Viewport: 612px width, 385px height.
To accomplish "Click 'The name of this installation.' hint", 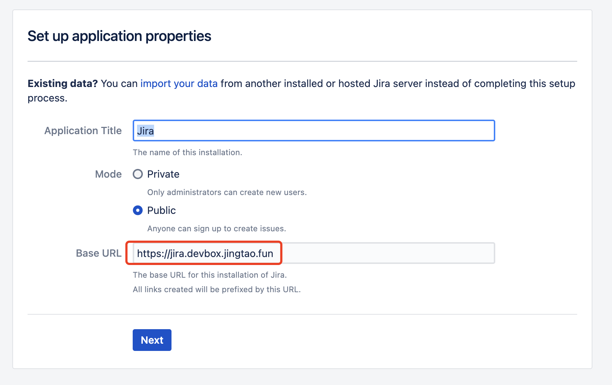I will 187,153.
